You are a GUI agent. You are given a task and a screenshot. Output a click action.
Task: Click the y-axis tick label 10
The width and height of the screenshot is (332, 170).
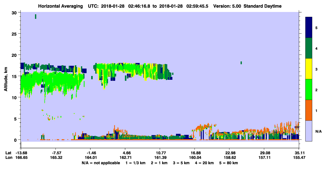(x=15, y=97)
